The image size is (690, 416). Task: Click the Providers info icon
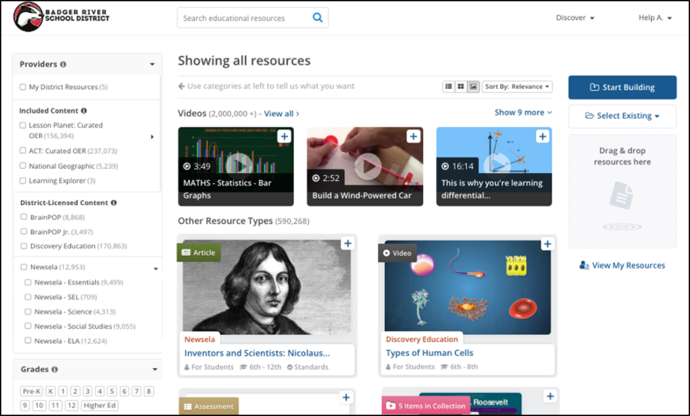pyautogui.click(x=63, y=64)
